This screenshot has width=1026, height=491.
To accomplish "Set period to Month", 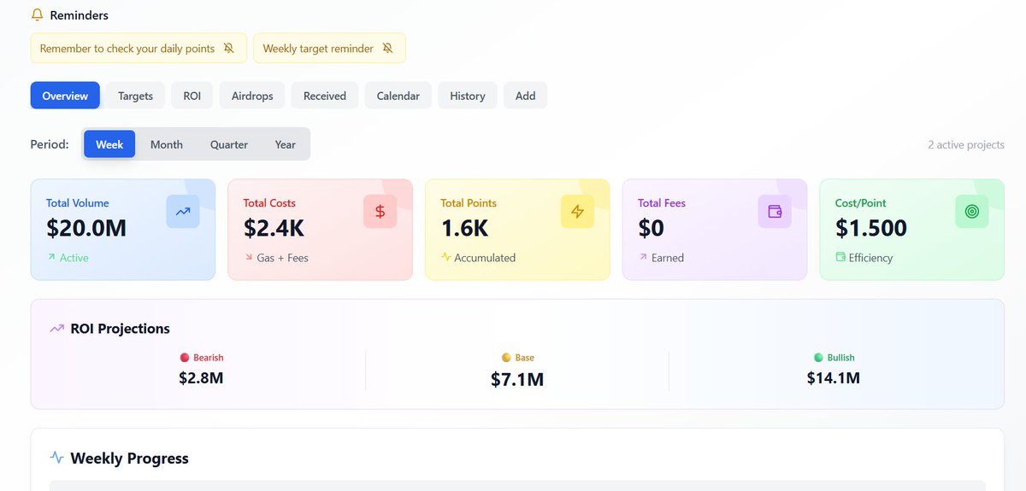I will coord(167,144).
